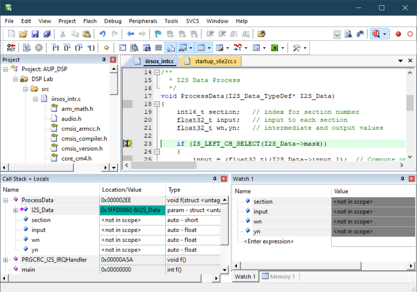Viewport: 417px width, 292px height.
Task: Expand the I2S_Data variable in Call Stack
Action: pos(16,210)
